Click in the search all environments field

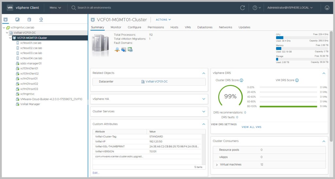tap(94, 8)
